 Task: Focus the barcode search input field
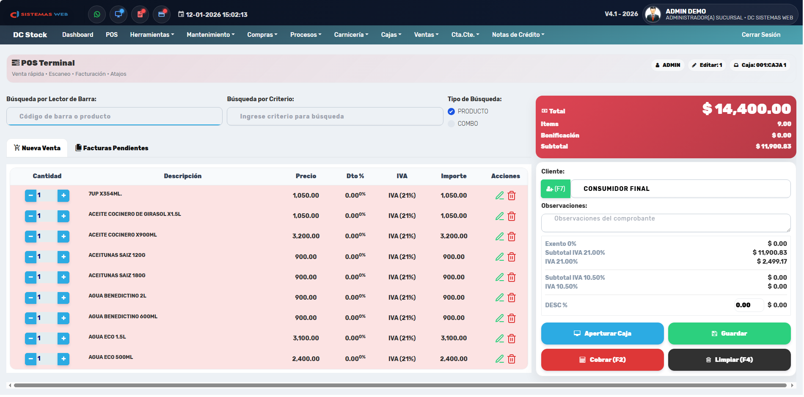click(x=114, y=116)
